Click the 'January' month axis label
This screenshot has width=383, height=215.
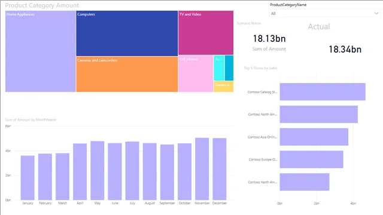(28, 203)
